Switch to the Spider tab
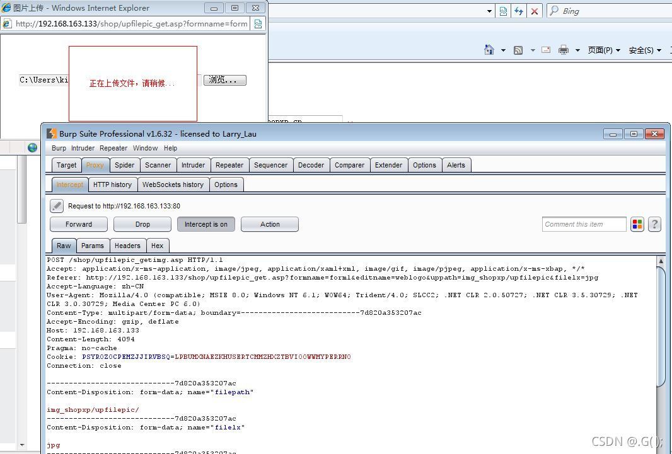 [x=125, y=165]
